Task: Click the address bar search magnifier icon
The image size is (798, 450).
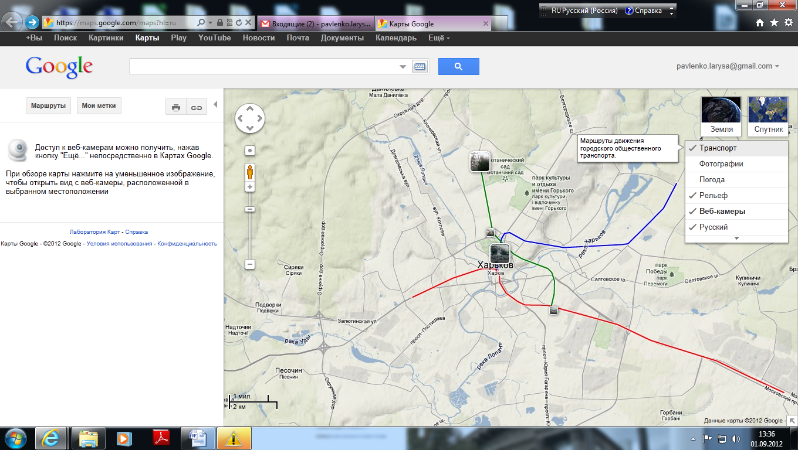Action: [x=201, y=23]
